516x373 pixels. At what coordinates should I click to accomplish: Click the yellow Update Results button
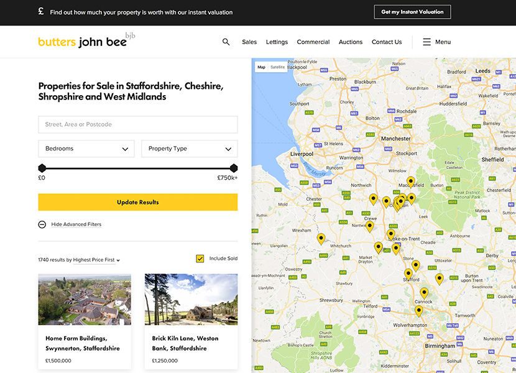pyautogui.click(x=138, y=202)
